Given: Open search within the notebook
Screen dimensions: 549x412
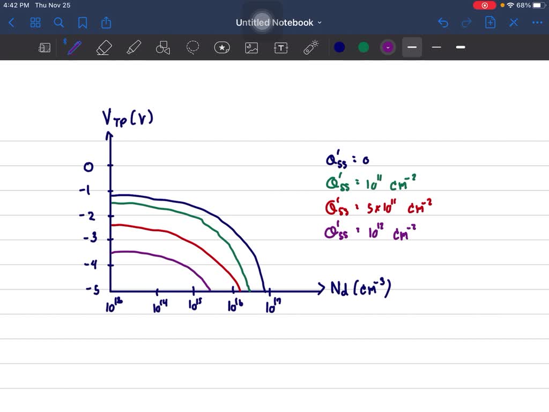Looking at the screenshot, I should coord(59,23).
